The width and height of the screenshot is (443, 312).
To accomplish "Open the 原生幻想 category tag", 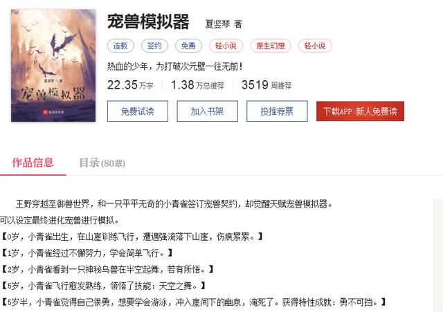I will 271,46.
